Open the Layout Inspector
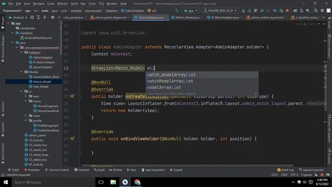Screen dimensions: 332x187 pyautogui.click(x=311, y=170)
